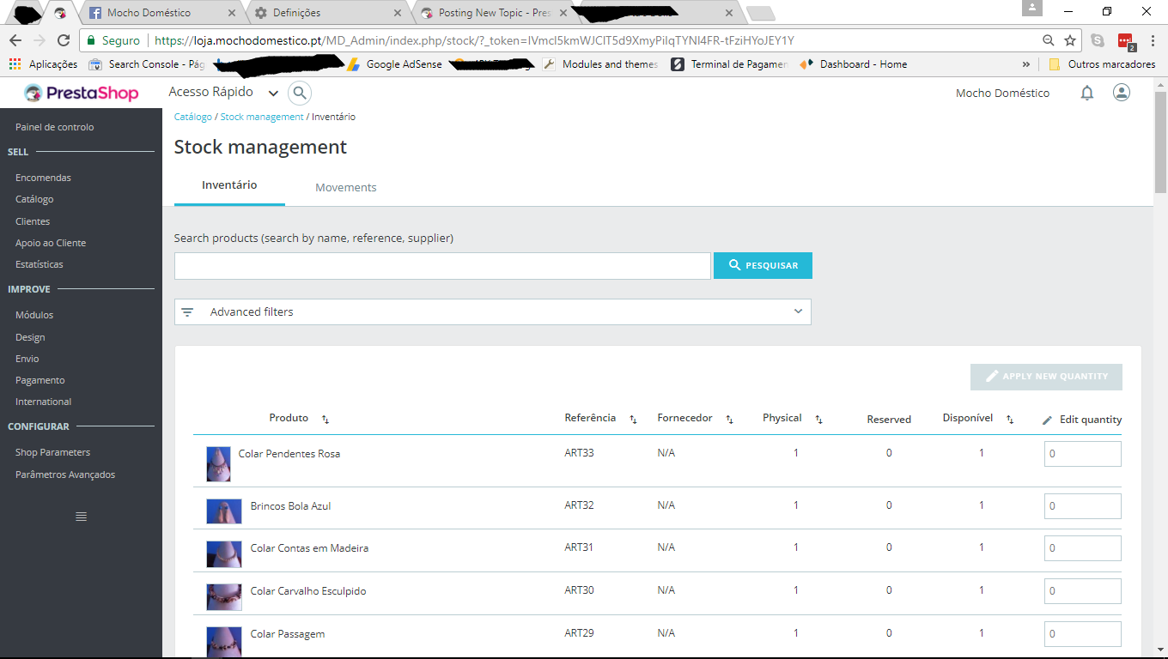Image resolution: width=1168 pixels, height=659 pixels.
Task: Select the Inventário tab
Action: click(x=229, y=185)
